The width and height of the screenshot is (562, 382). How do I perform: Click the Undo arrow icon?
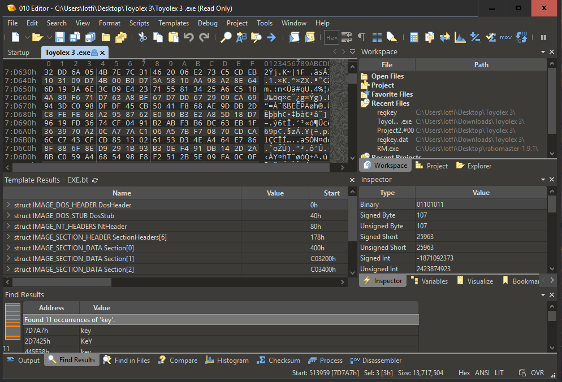[x=188, y=37]
